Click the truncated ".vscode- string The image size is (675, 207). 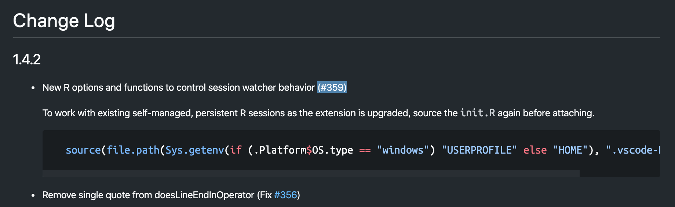tap(633, 150)
